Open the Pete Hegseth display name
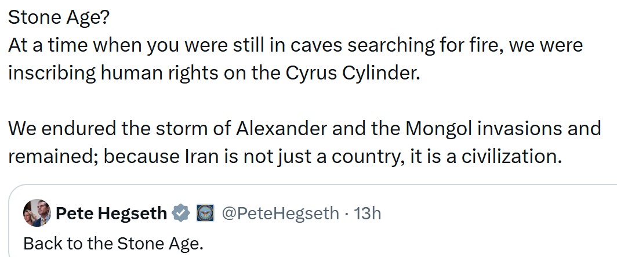The width and height of the screenshot is (617, 257). (111, 213)
